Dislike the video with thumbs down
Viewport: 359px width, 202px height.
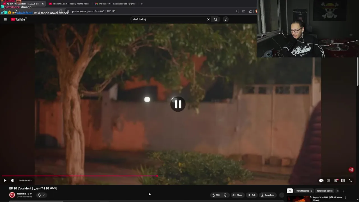pos(225,195)
